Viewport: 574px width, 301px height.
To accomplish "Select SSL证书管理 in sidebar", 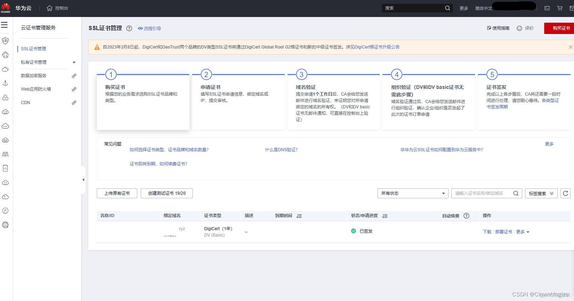I will coord(33,49).
